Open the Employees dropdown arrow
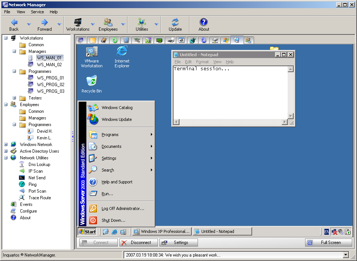 [x=123, y=24]
